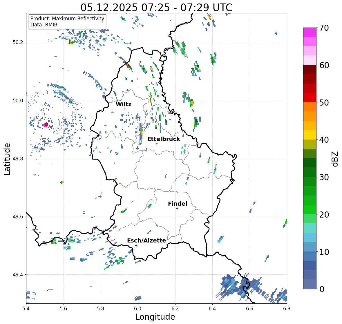This screenshot has width=342, height=324.
Task: Click the 6.6 longitude tick label
Action: point(249,309)
